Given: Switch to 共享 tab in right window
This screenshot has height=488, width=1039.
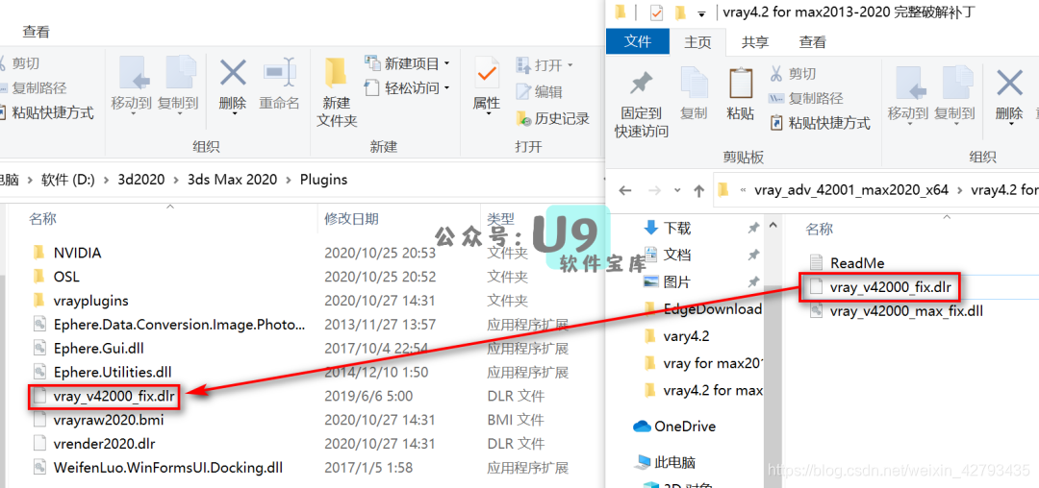Looking at the screenshot, I should (755, 42).
